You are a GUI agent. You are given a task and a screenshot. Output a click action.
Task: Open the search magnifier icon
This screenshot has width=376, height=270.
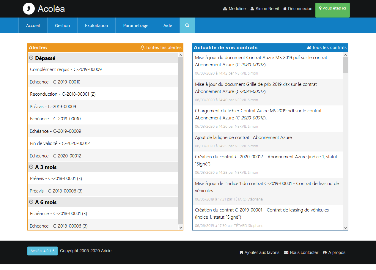click(187, 25)
